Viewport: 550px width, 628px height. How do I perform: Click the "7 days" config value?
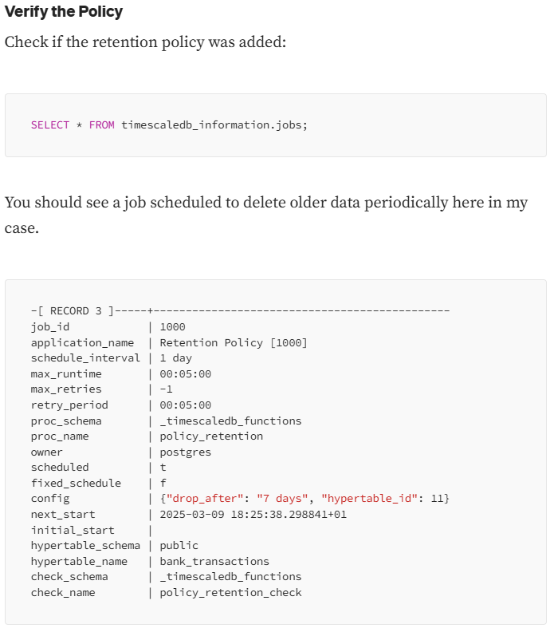(282, 499)
